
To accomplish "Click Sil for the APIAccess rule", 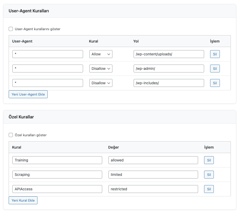I will pyautogui.click(x=209, y=189).
